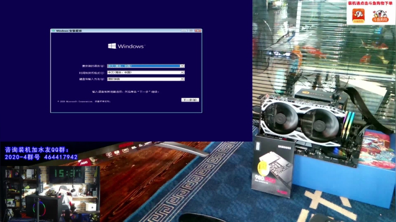This screenshot has height=222, width=396.
Task: Open the time and currency format dropdown
Action: 146,73
